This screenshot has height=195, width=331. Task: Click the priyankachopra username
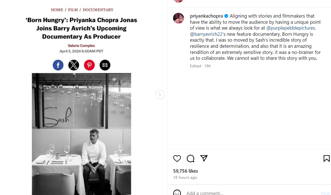click(206, 16)
